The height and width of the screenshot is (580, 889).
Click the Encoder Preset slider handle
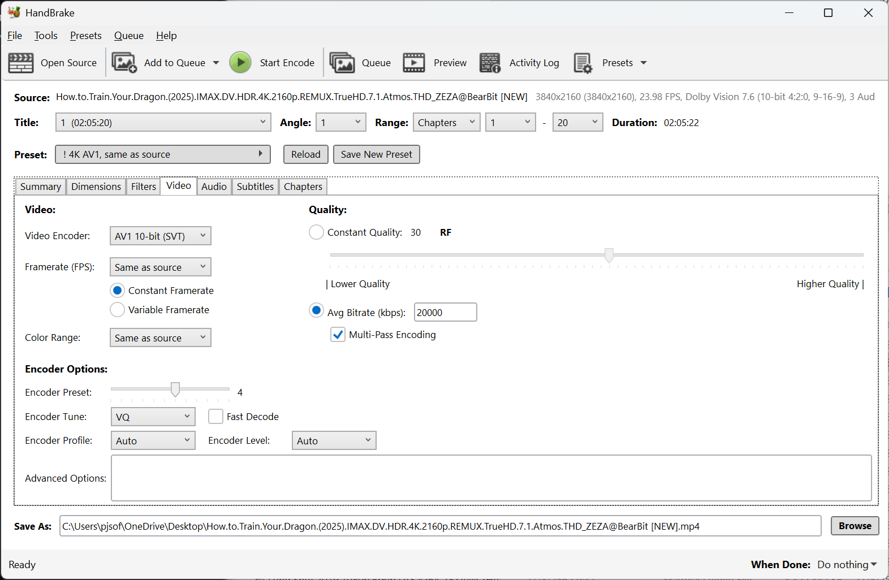coord(175,389)
